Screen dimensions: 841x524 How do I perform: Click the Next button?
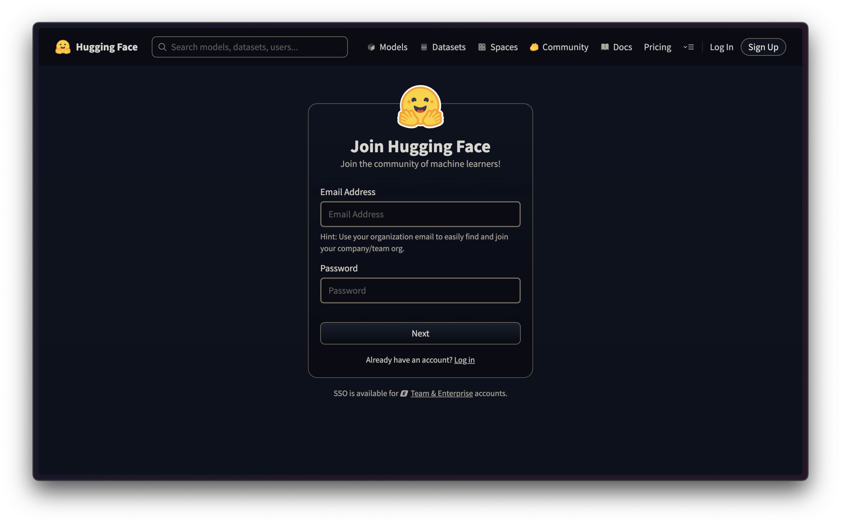420,333
